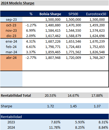Click 2024 return 8.25%
109x130 pixels.
[x=80, y=128]
